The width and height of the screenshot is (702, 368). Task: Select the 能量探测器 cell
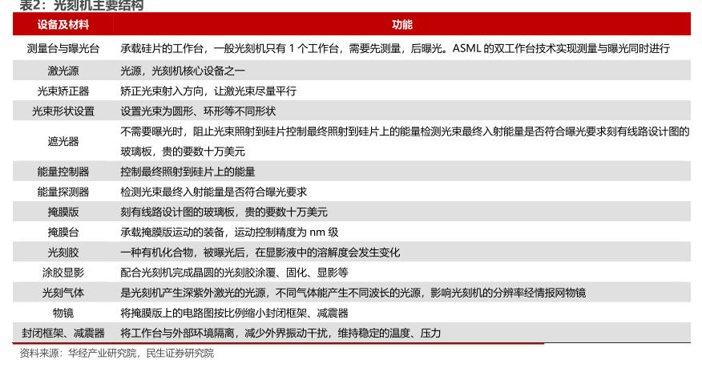tap(63, 192)
